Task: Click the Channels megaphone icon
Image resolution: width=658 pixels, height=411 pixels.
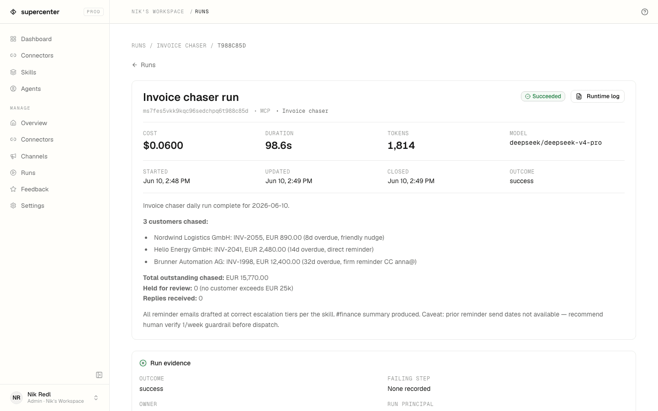Action: (x=13, y=156)
